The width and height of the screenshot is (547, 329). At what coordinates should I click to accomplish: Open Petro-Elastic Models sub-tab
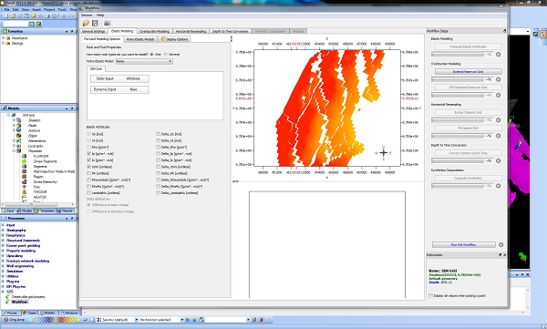pyautogui.click(x=140, y=39)
